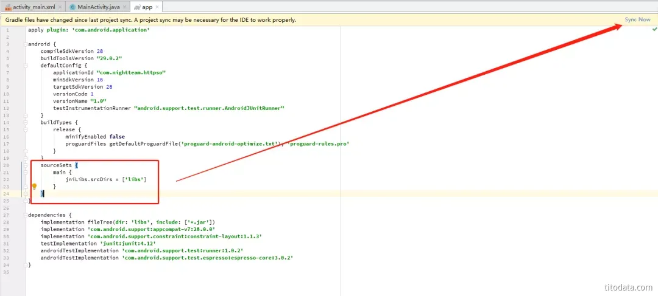
Task: Click fold end marker on line 34
Action: pyautogui.click(x=26, y=264)
